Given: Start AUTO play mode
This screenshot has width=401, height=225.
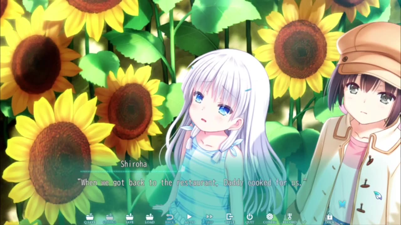Looking at the screenshot, I should [x=190, y=218].
